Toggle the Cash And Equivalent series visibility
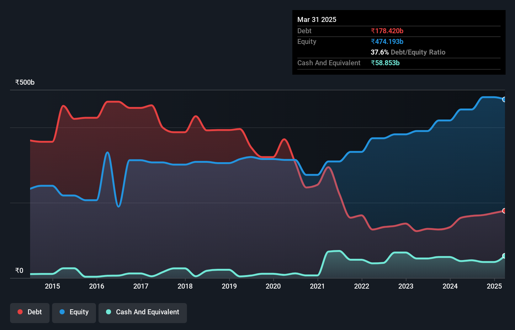The height and width of the screenshot is (330, 515). [143, 312]
